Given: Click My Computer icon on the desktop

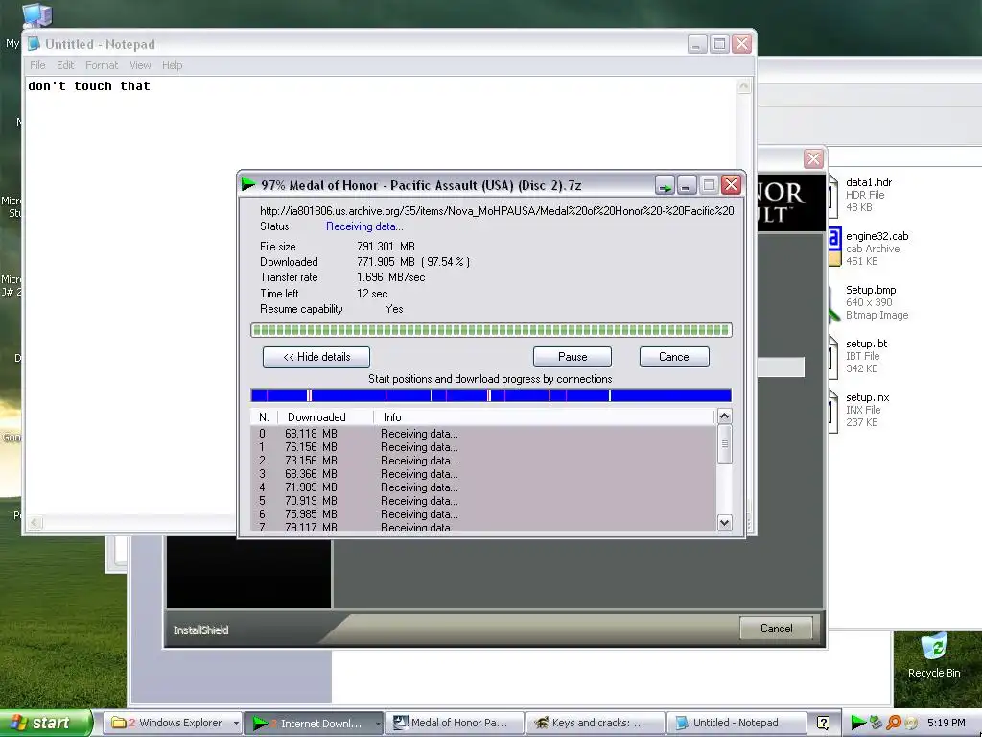Looking at the screenshot, I should click(37, 15).
